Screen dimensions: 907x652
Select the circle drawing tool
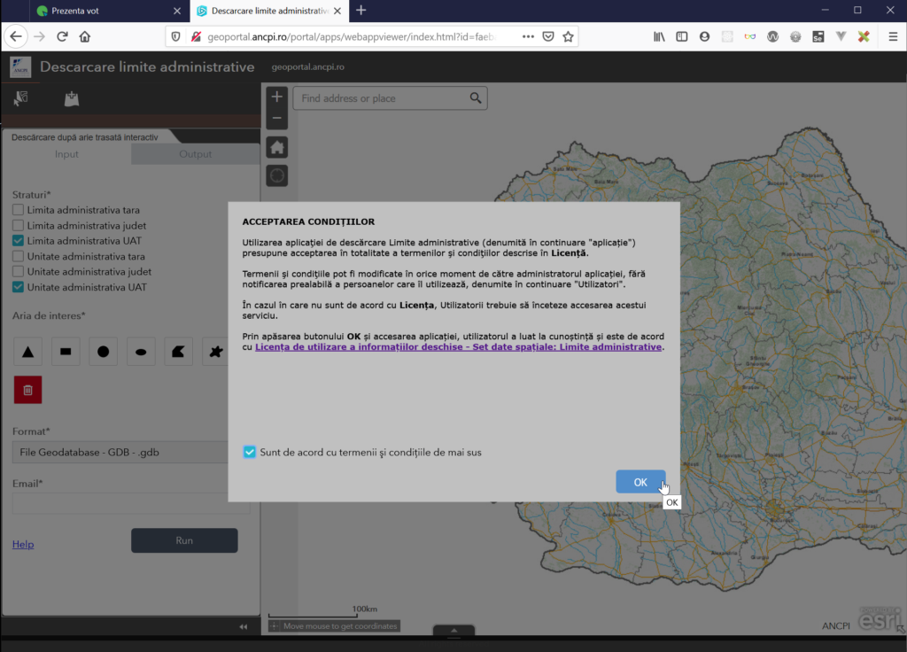tap(103, 352)
